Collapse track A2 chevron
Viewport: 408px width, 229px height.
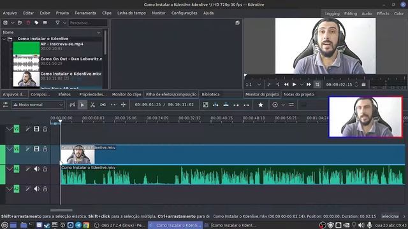point(10,189)
